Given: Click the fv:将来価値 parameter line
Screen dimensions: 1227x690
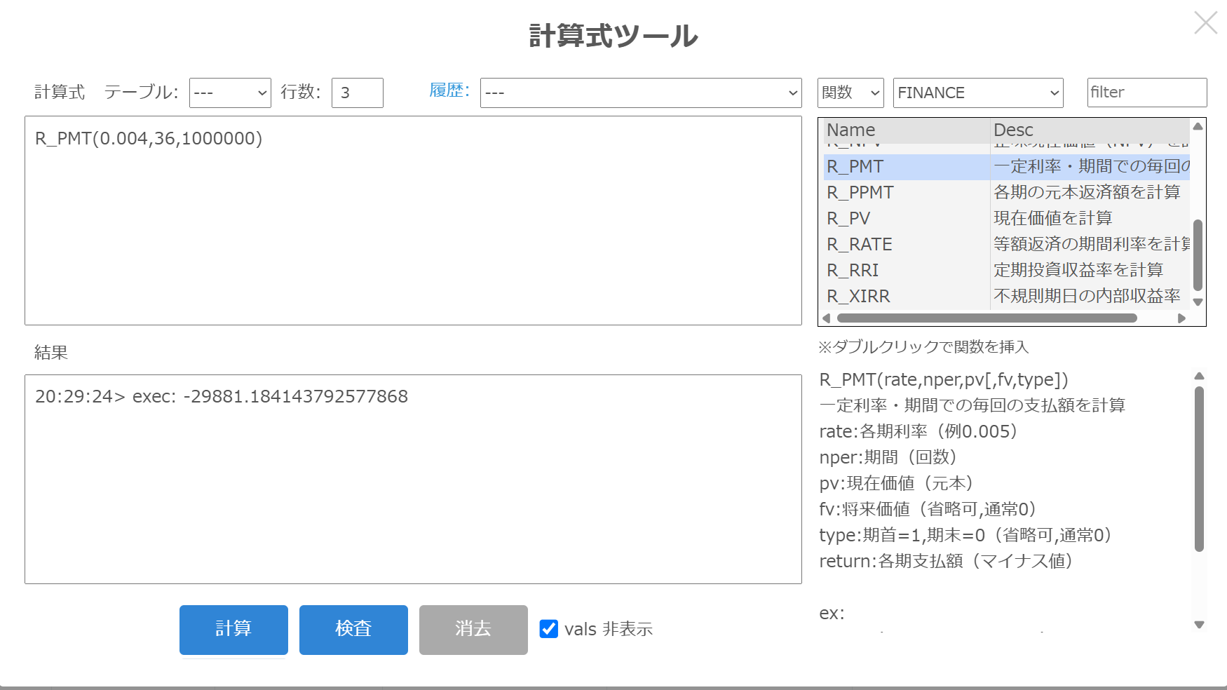Looking at the screenshot, I should 928,510.
